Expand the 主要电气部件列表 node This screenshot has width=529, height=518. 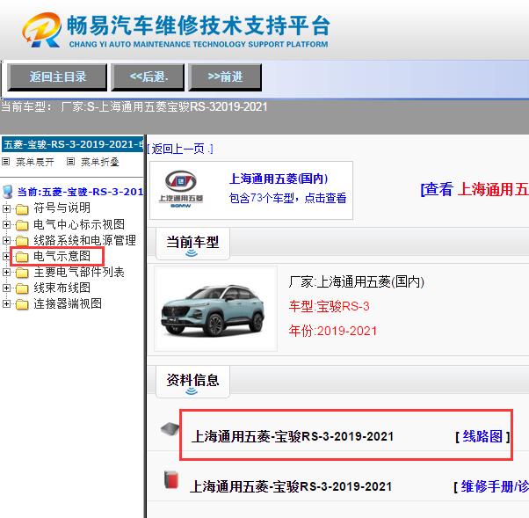[6, 272]
